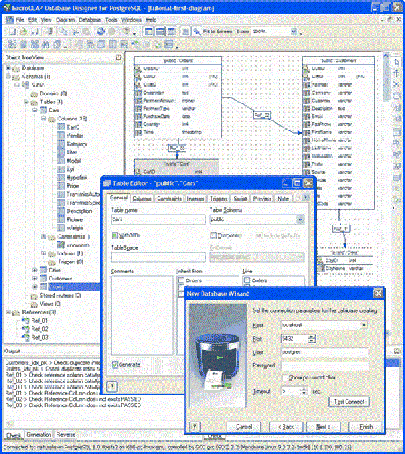Click the Views folder icon in tree
This screenshot has height=454, width=405.
click(x=34, y=304)
